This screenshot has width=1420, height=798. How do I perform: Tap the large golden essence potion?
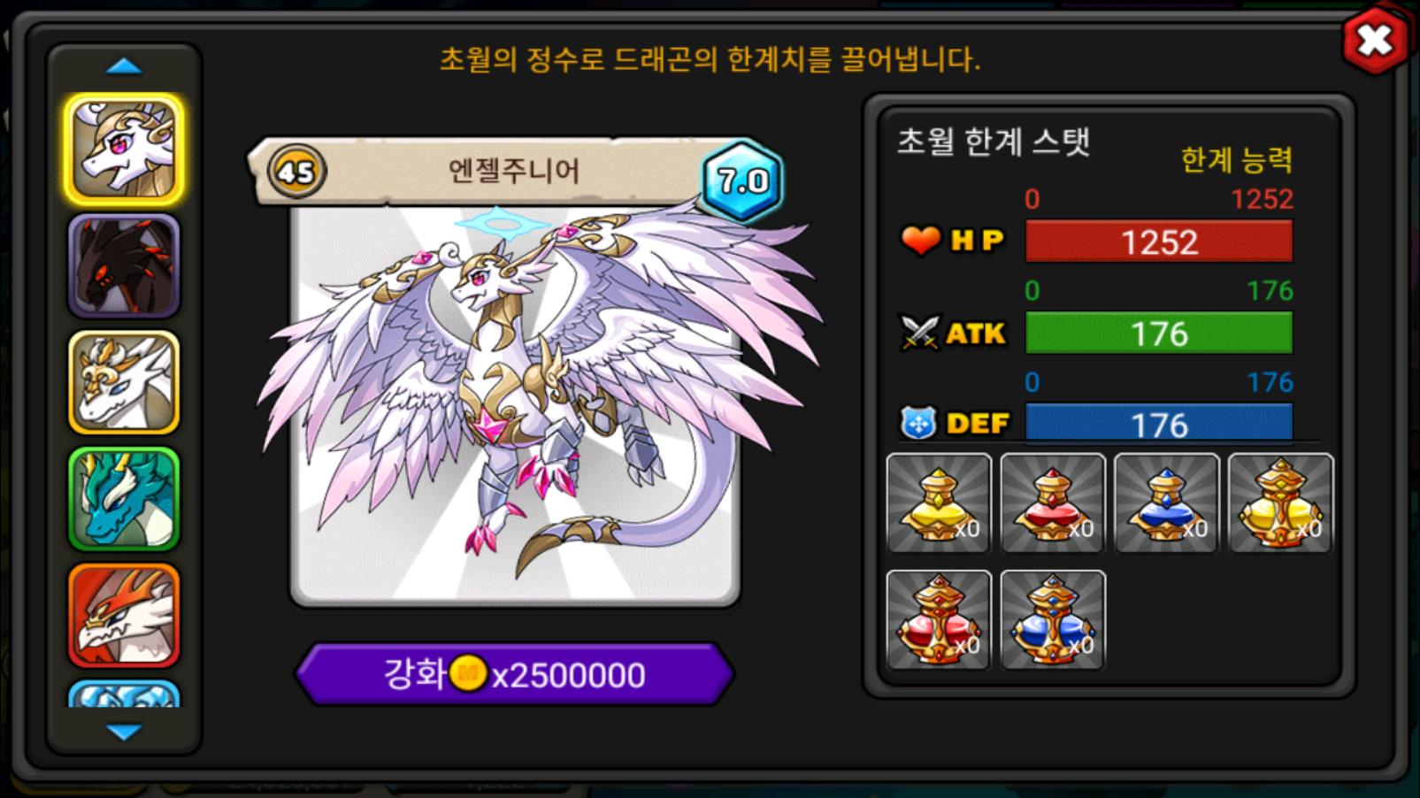(x=1281, y=503)
